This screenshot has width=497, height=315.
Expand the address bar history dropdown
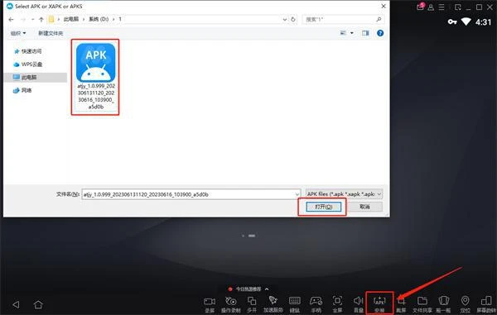tap(285, 19)
